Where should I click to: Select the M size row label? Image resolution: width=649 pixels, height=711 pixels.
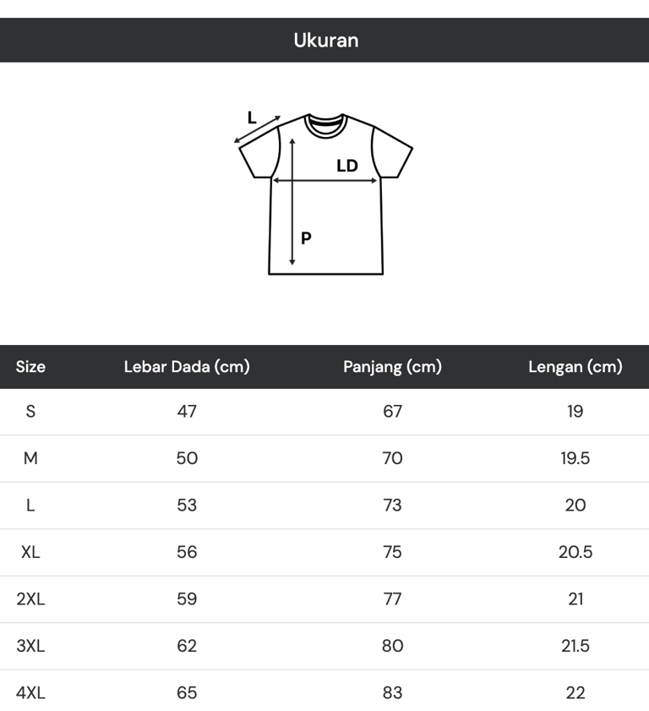coord(30,458)
